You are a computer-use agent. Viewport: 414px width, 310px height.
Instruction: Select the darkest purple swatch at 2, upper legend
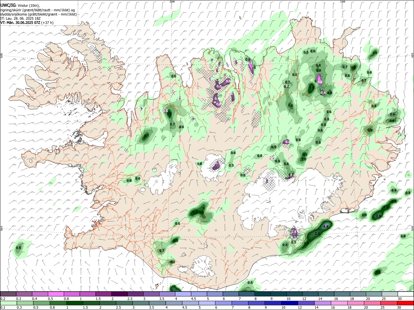119,294
